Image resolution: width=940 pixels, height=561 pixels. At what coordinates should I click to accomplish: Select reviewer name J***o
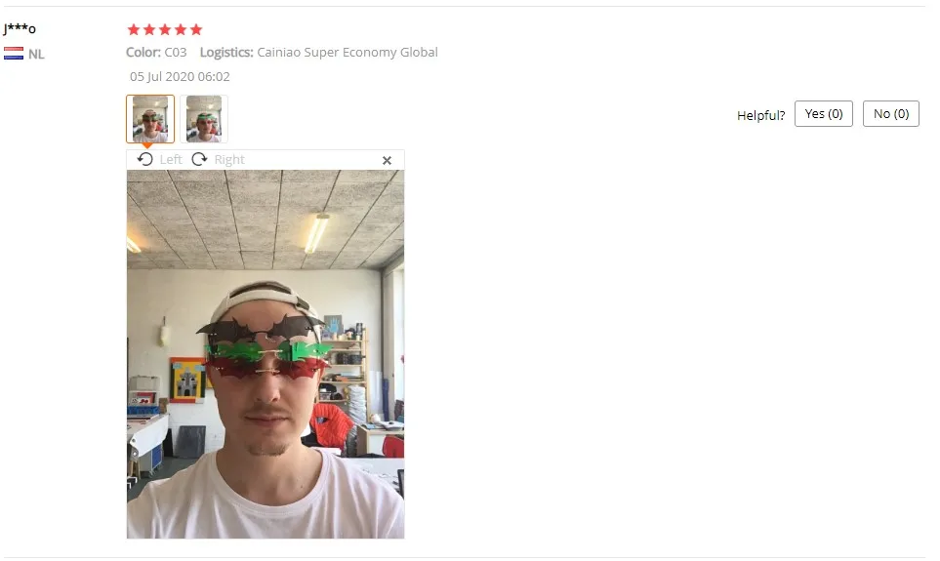pos(20,28)
